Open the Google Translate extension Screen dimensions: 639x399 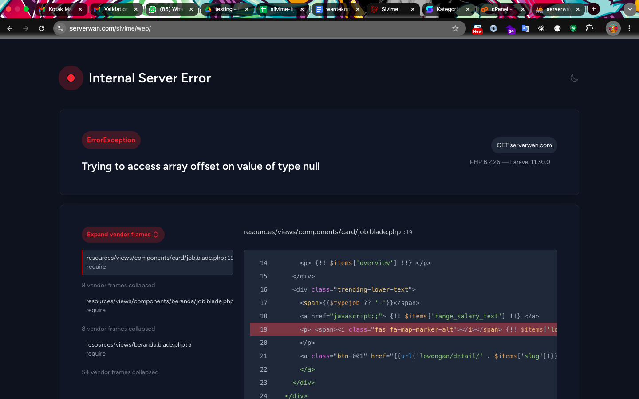[525, 28]
